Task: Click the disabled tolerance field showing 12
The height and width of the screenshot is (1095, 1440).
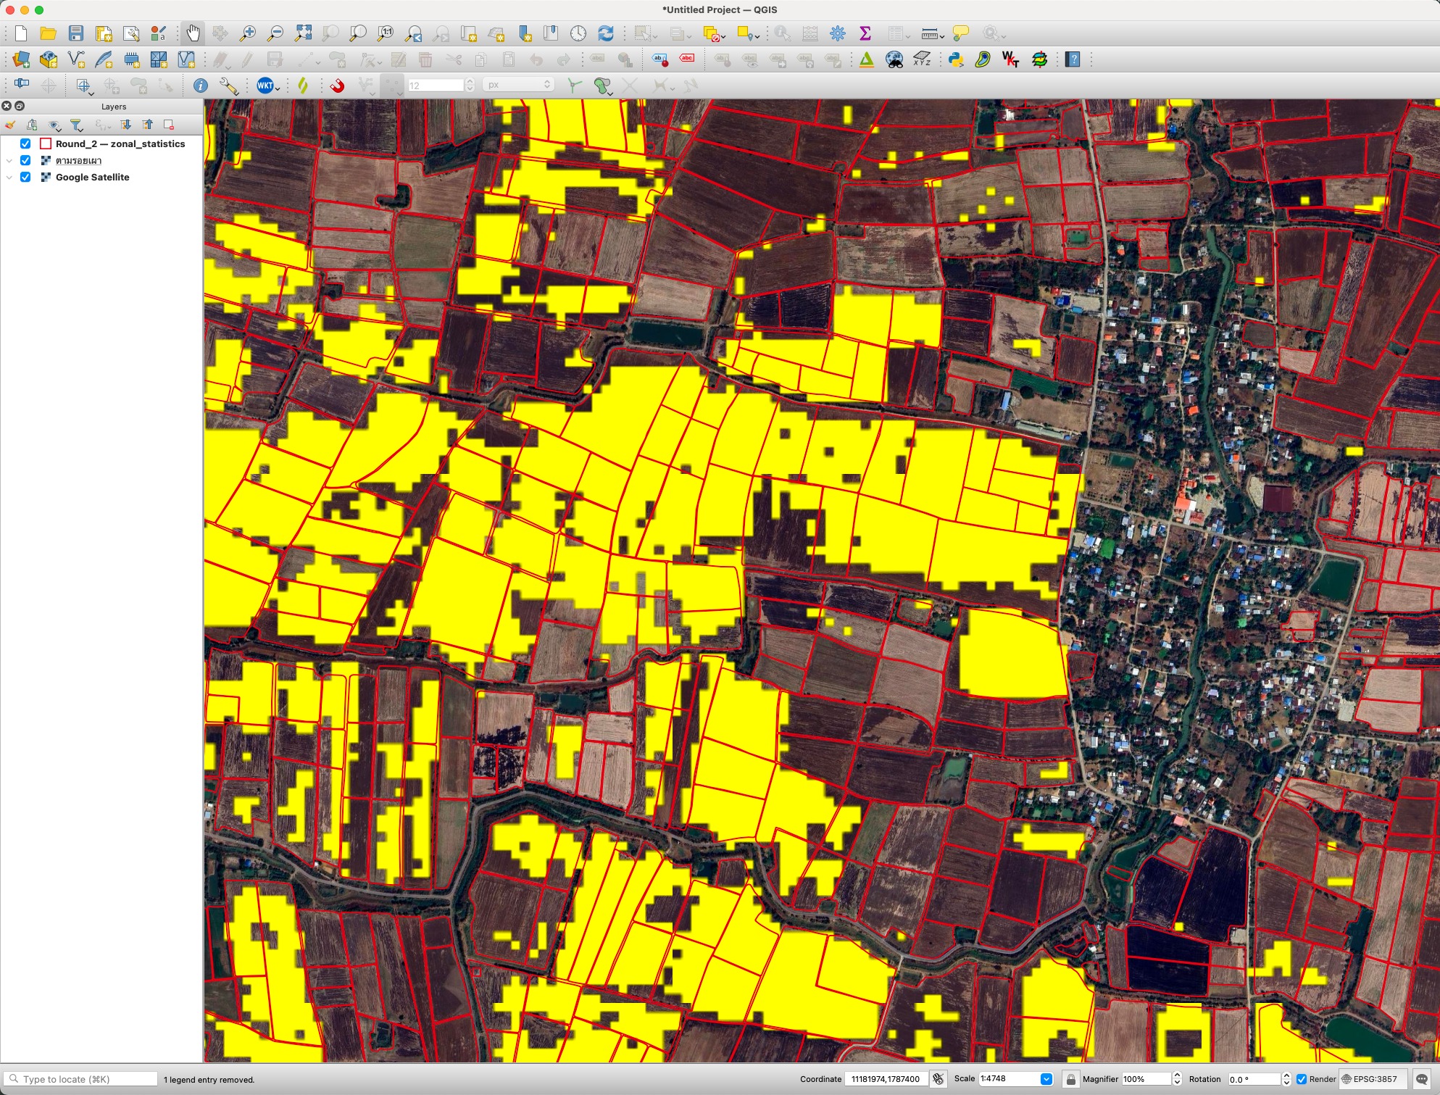Action: click(436, 85)
